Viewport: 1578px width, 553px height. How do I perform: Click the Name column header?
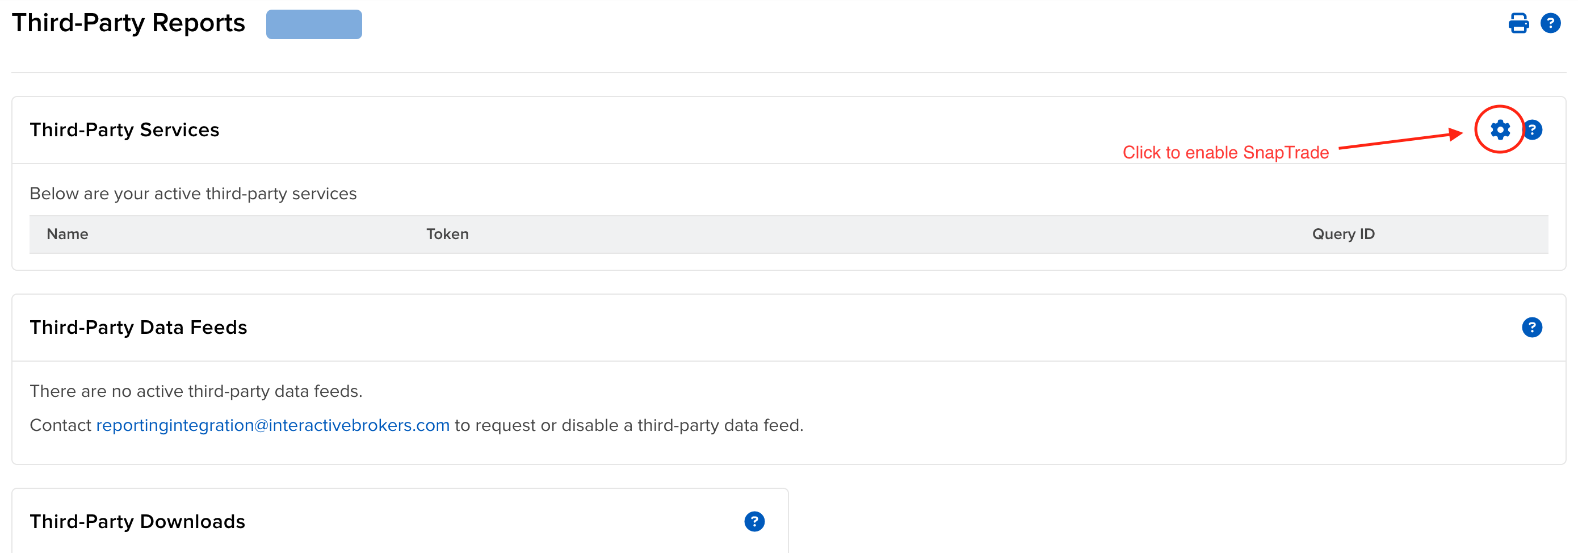click(x=68, y=234)
